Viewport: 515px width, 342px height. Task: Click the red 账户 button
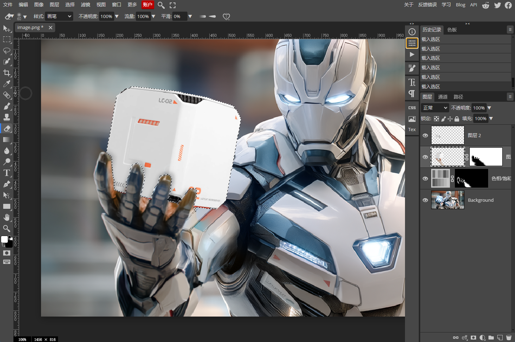point(147,5)
